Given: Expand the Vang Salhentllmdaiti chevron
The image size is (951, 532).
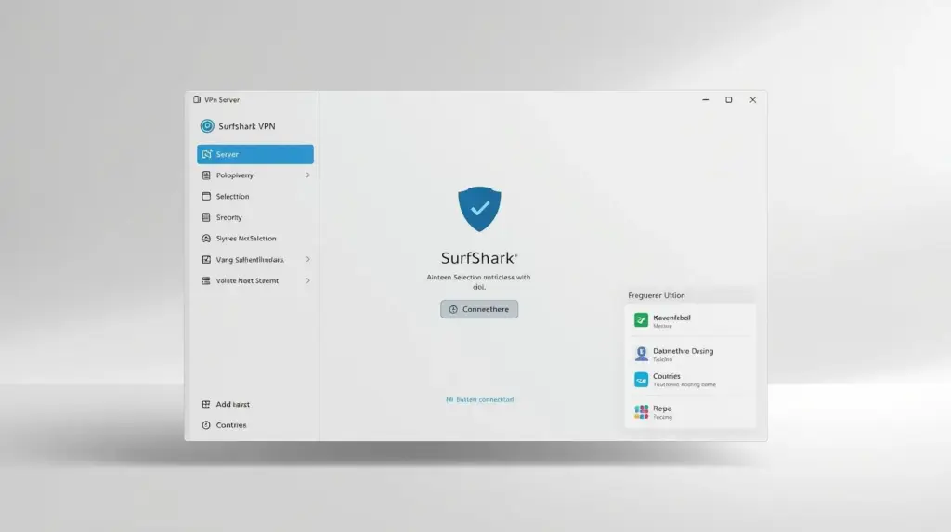Looking at the screenshot, I should pos(308,260).
